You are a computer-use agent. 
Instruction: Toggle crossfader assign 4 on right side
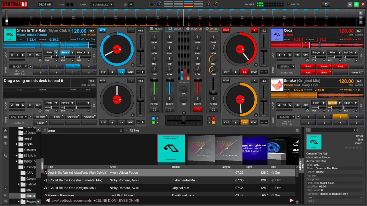[x=213, y=123]
